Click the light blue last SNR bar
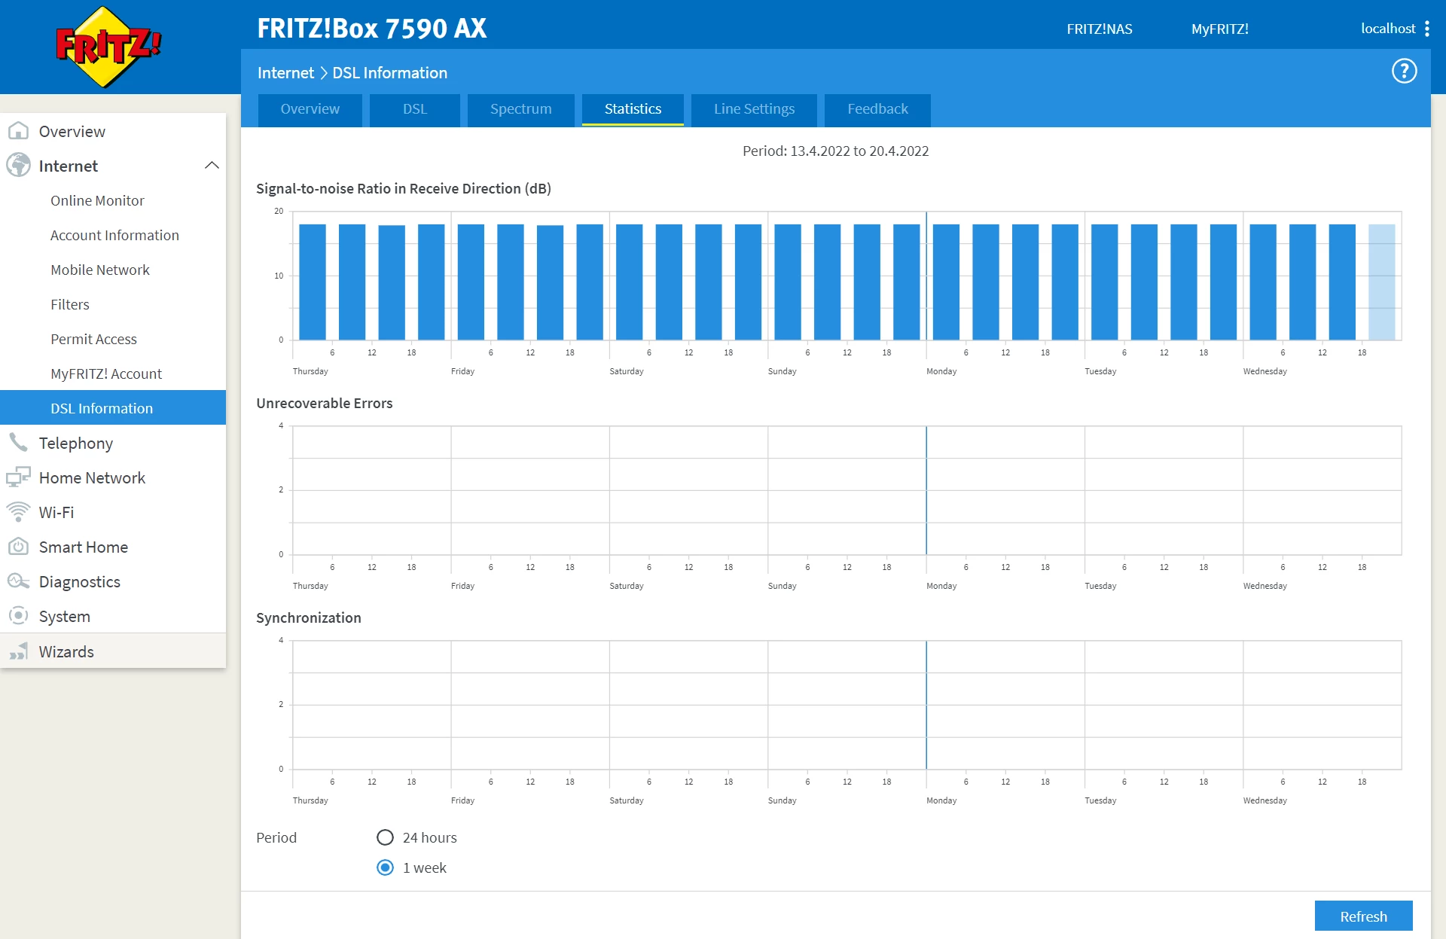Screen dimensions: 1446x939 click(x=1381, y=282)
